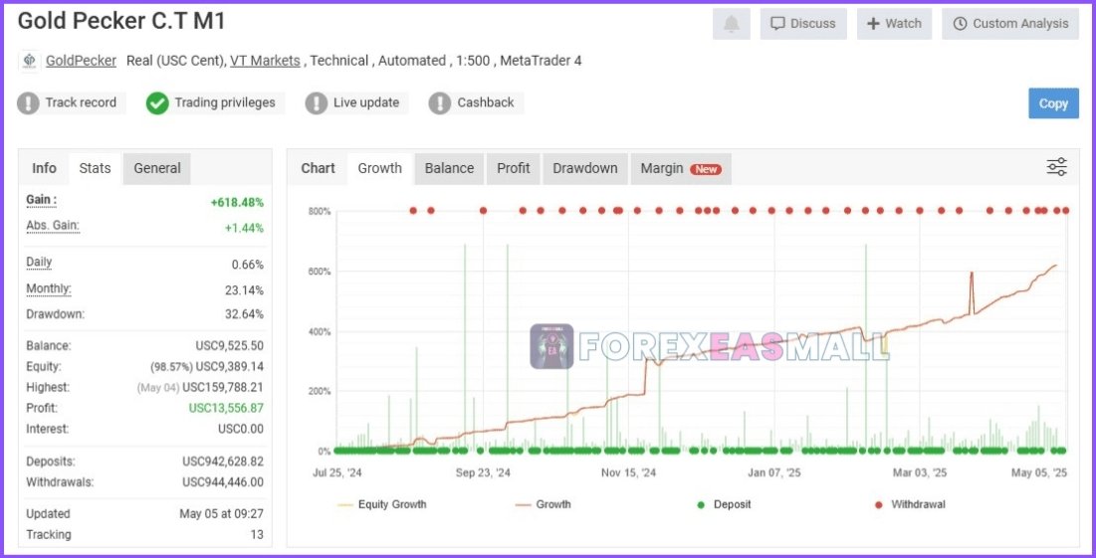The width and height of the screenshot is (1096, 558).
Task: Click the Cashback status icon
Action: [440, 102]
